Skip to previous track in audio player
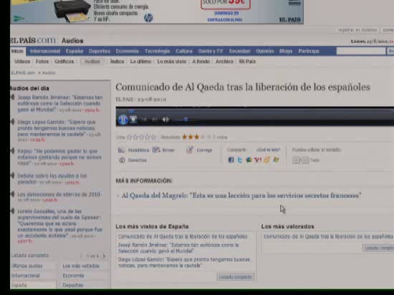 click(144, 120)
